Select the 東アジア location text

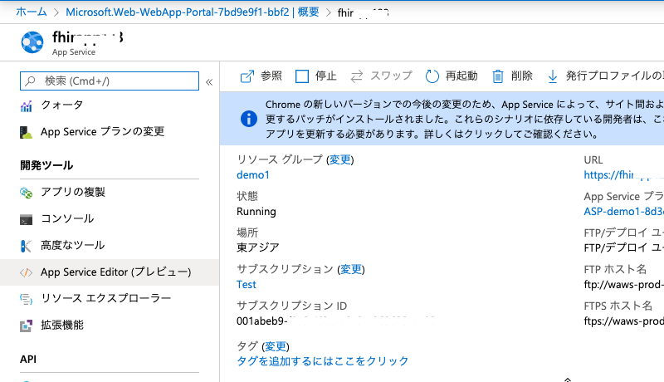(x=258, y=247)
